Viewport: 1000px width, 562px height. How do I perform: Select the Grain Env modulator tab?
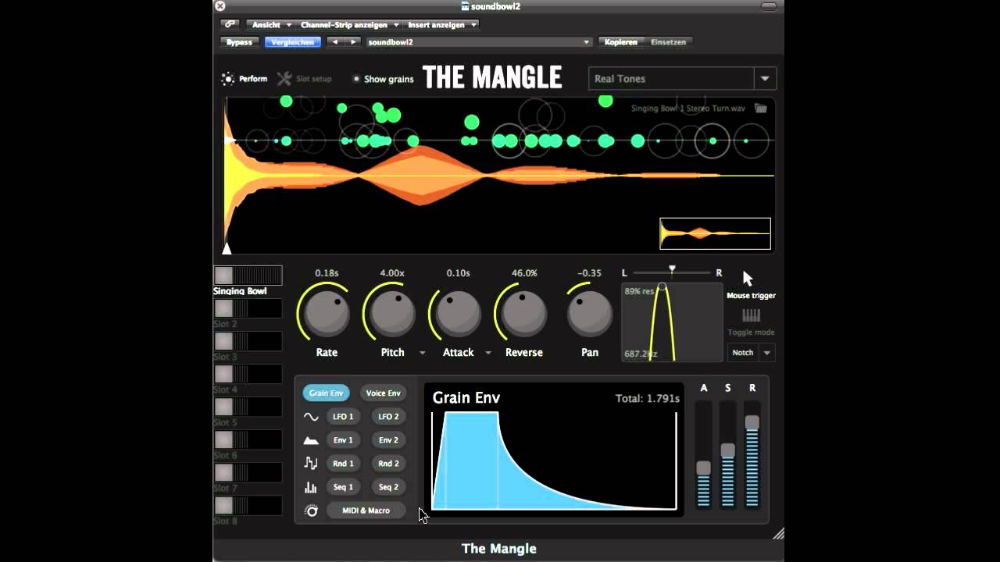click(x=326, y=393)
